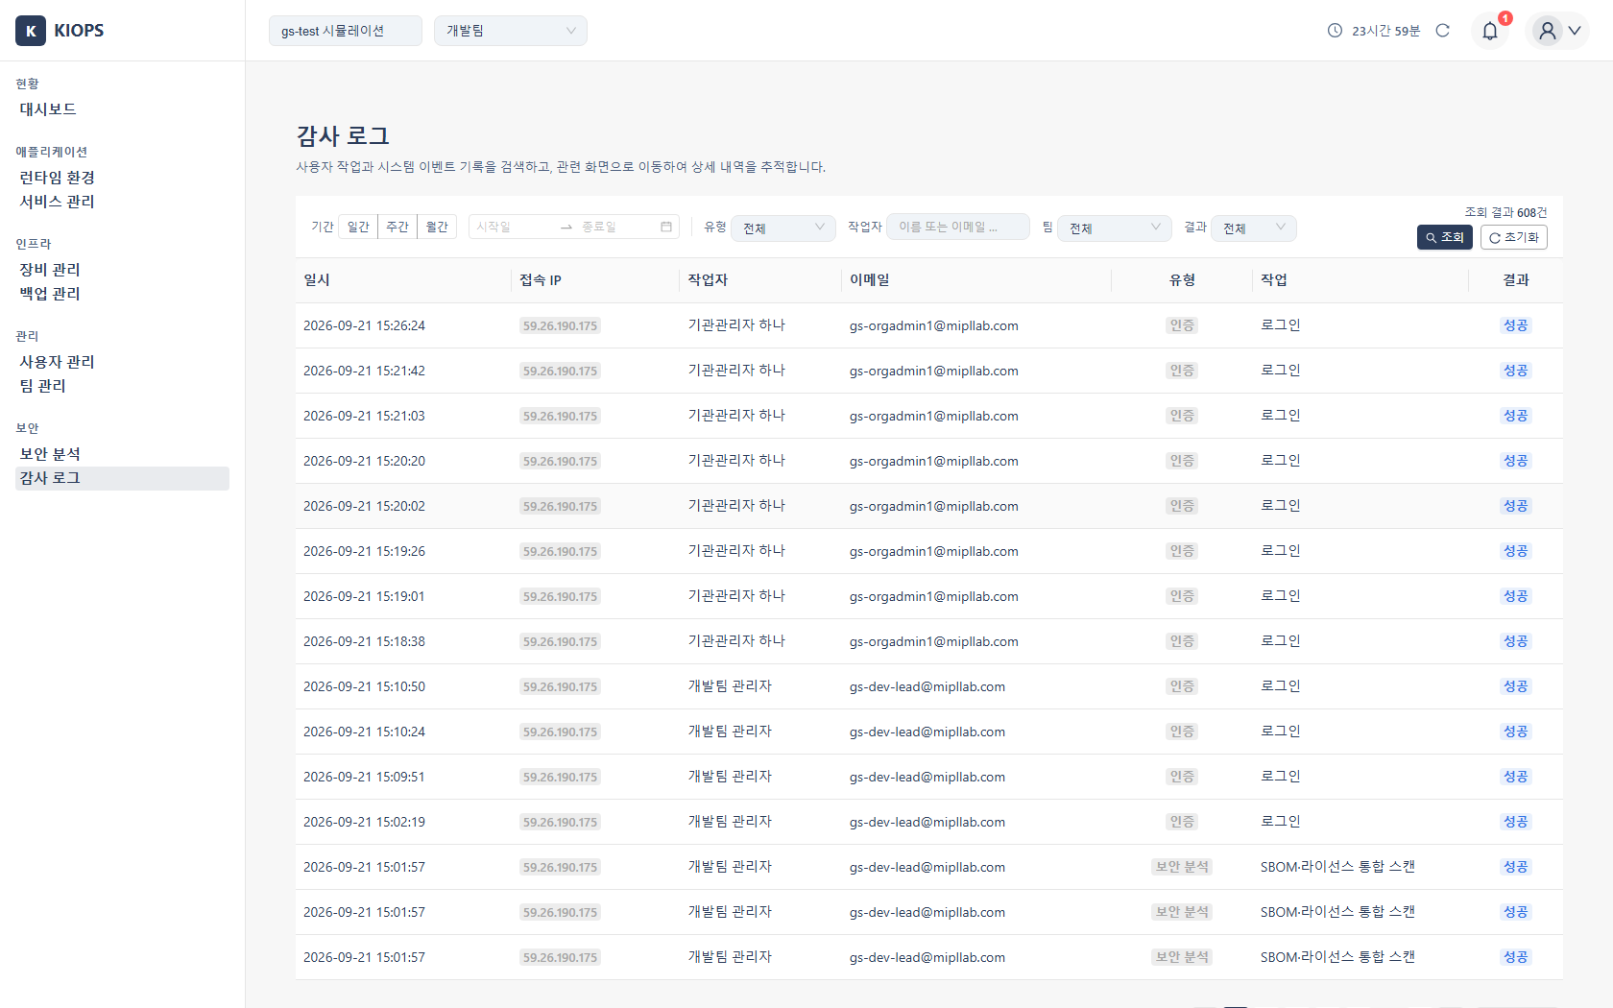The height and width of the screenshot is (1008, 1613).
Task: Click the 초기화 reset button
Action: point(1514,237)
